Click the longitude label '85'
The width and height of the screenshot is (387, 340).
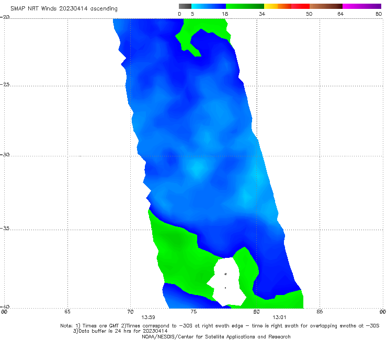tap(320, 312)
